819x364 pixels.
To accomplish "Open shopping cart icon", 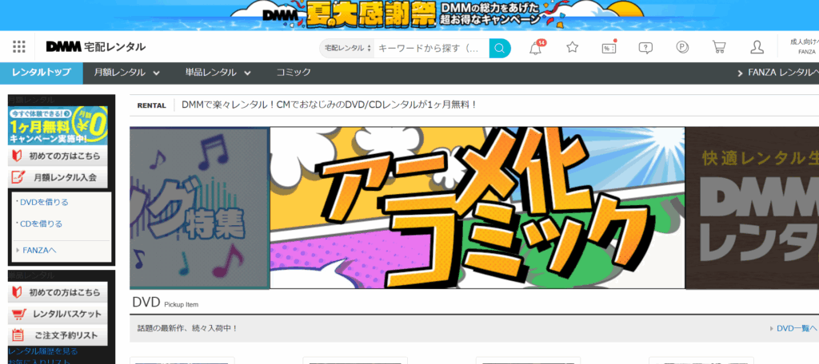I will [719, 47].
